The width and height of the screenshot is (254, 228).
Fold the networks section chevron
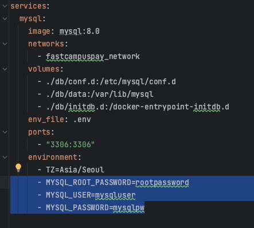point(5,44)
